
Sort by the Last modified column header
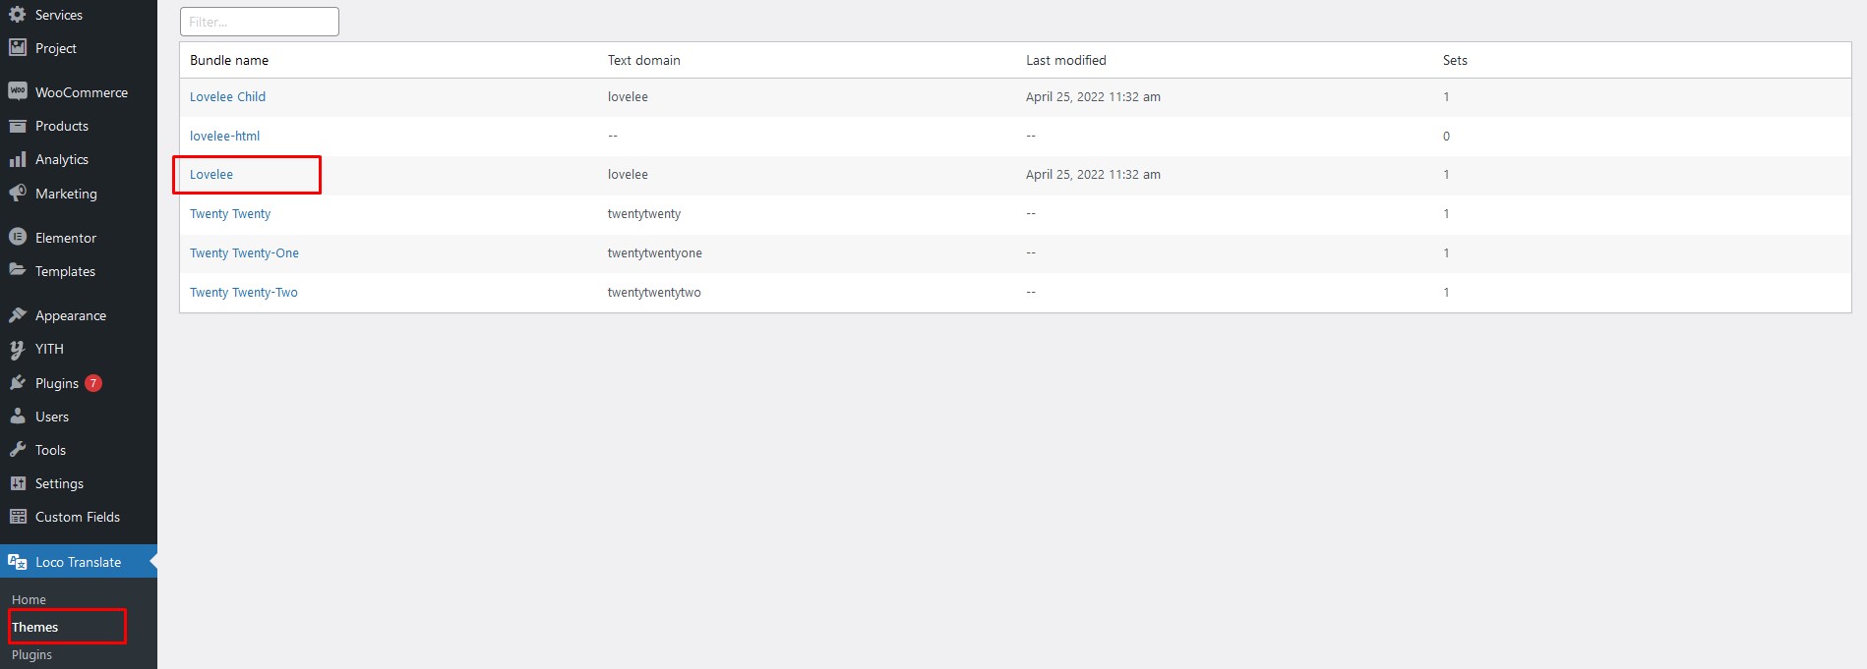[x=1066, y=60]
